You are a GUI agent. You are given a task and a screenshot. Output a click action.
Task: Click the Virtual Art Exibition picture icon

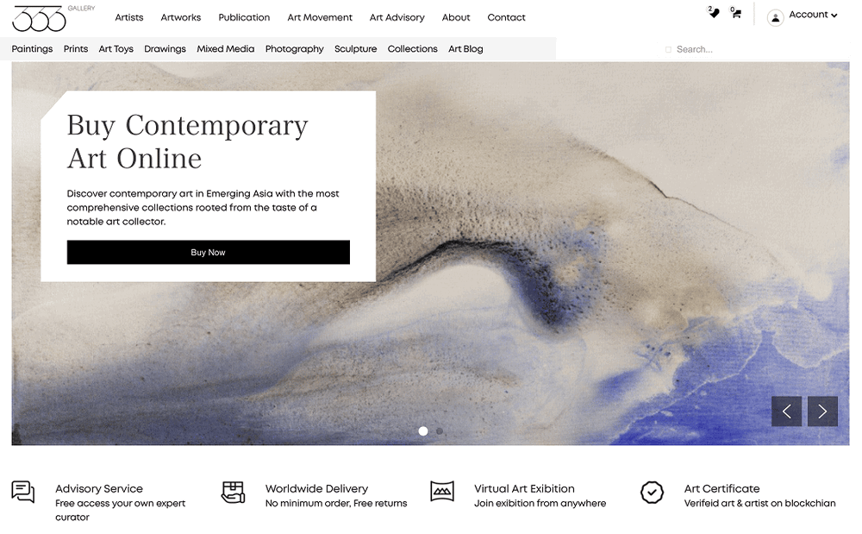[x=442, y=491]
